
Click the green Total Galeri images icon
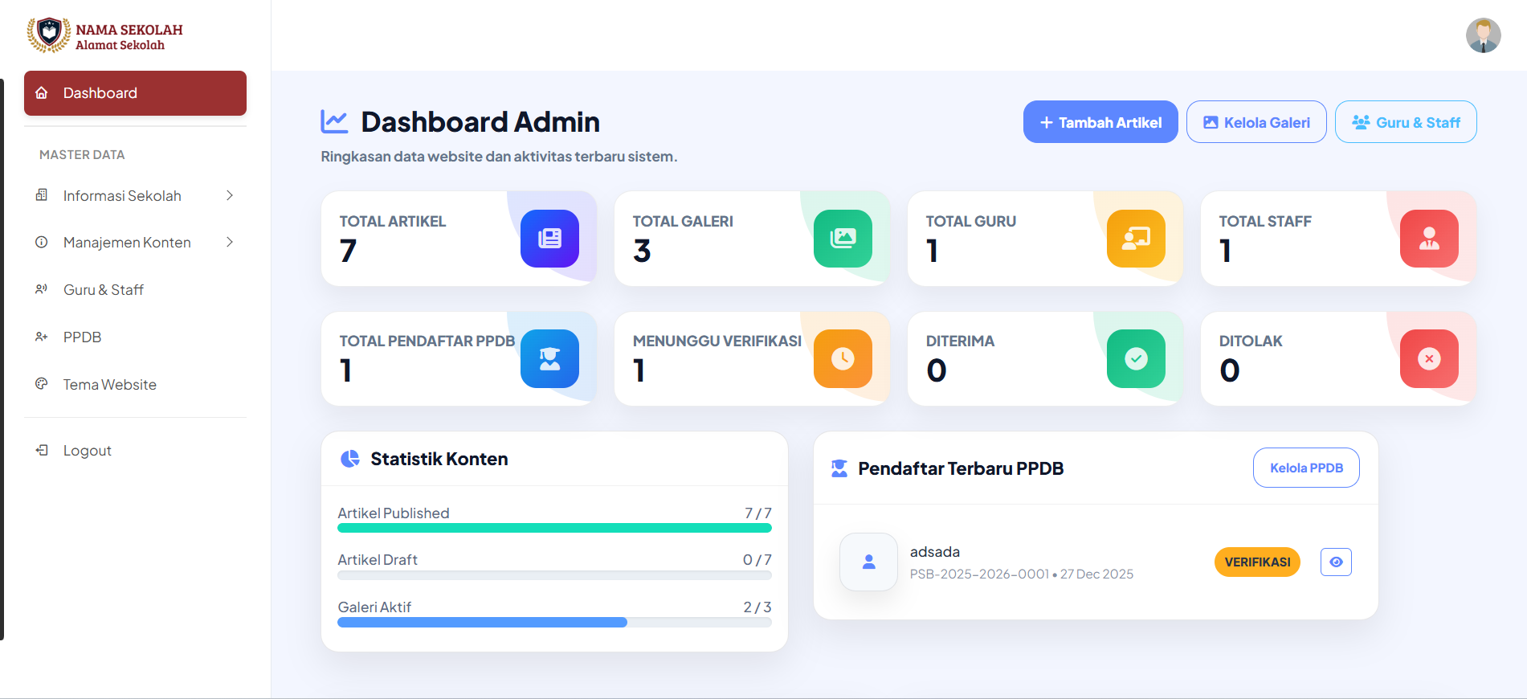point(843,239)
